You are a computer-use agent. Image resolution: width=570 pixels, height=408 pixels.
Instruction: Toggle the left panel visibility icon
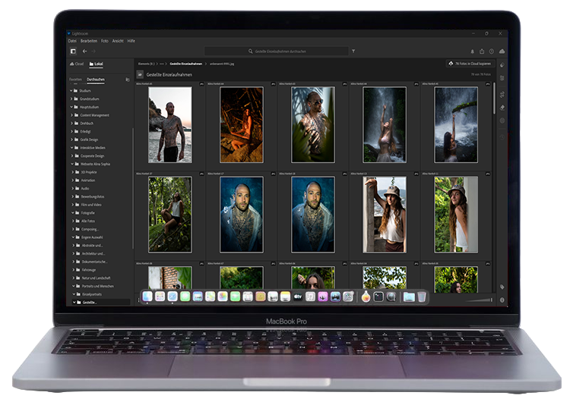[73, 51]
